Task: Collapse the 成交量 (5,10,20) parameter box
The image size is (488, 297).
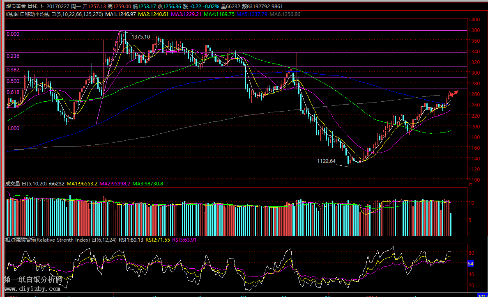Action: 24,184
